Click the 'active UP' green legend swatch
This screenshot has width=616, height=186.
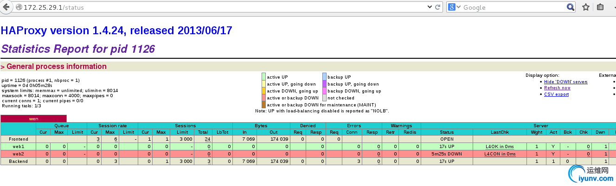263,77
